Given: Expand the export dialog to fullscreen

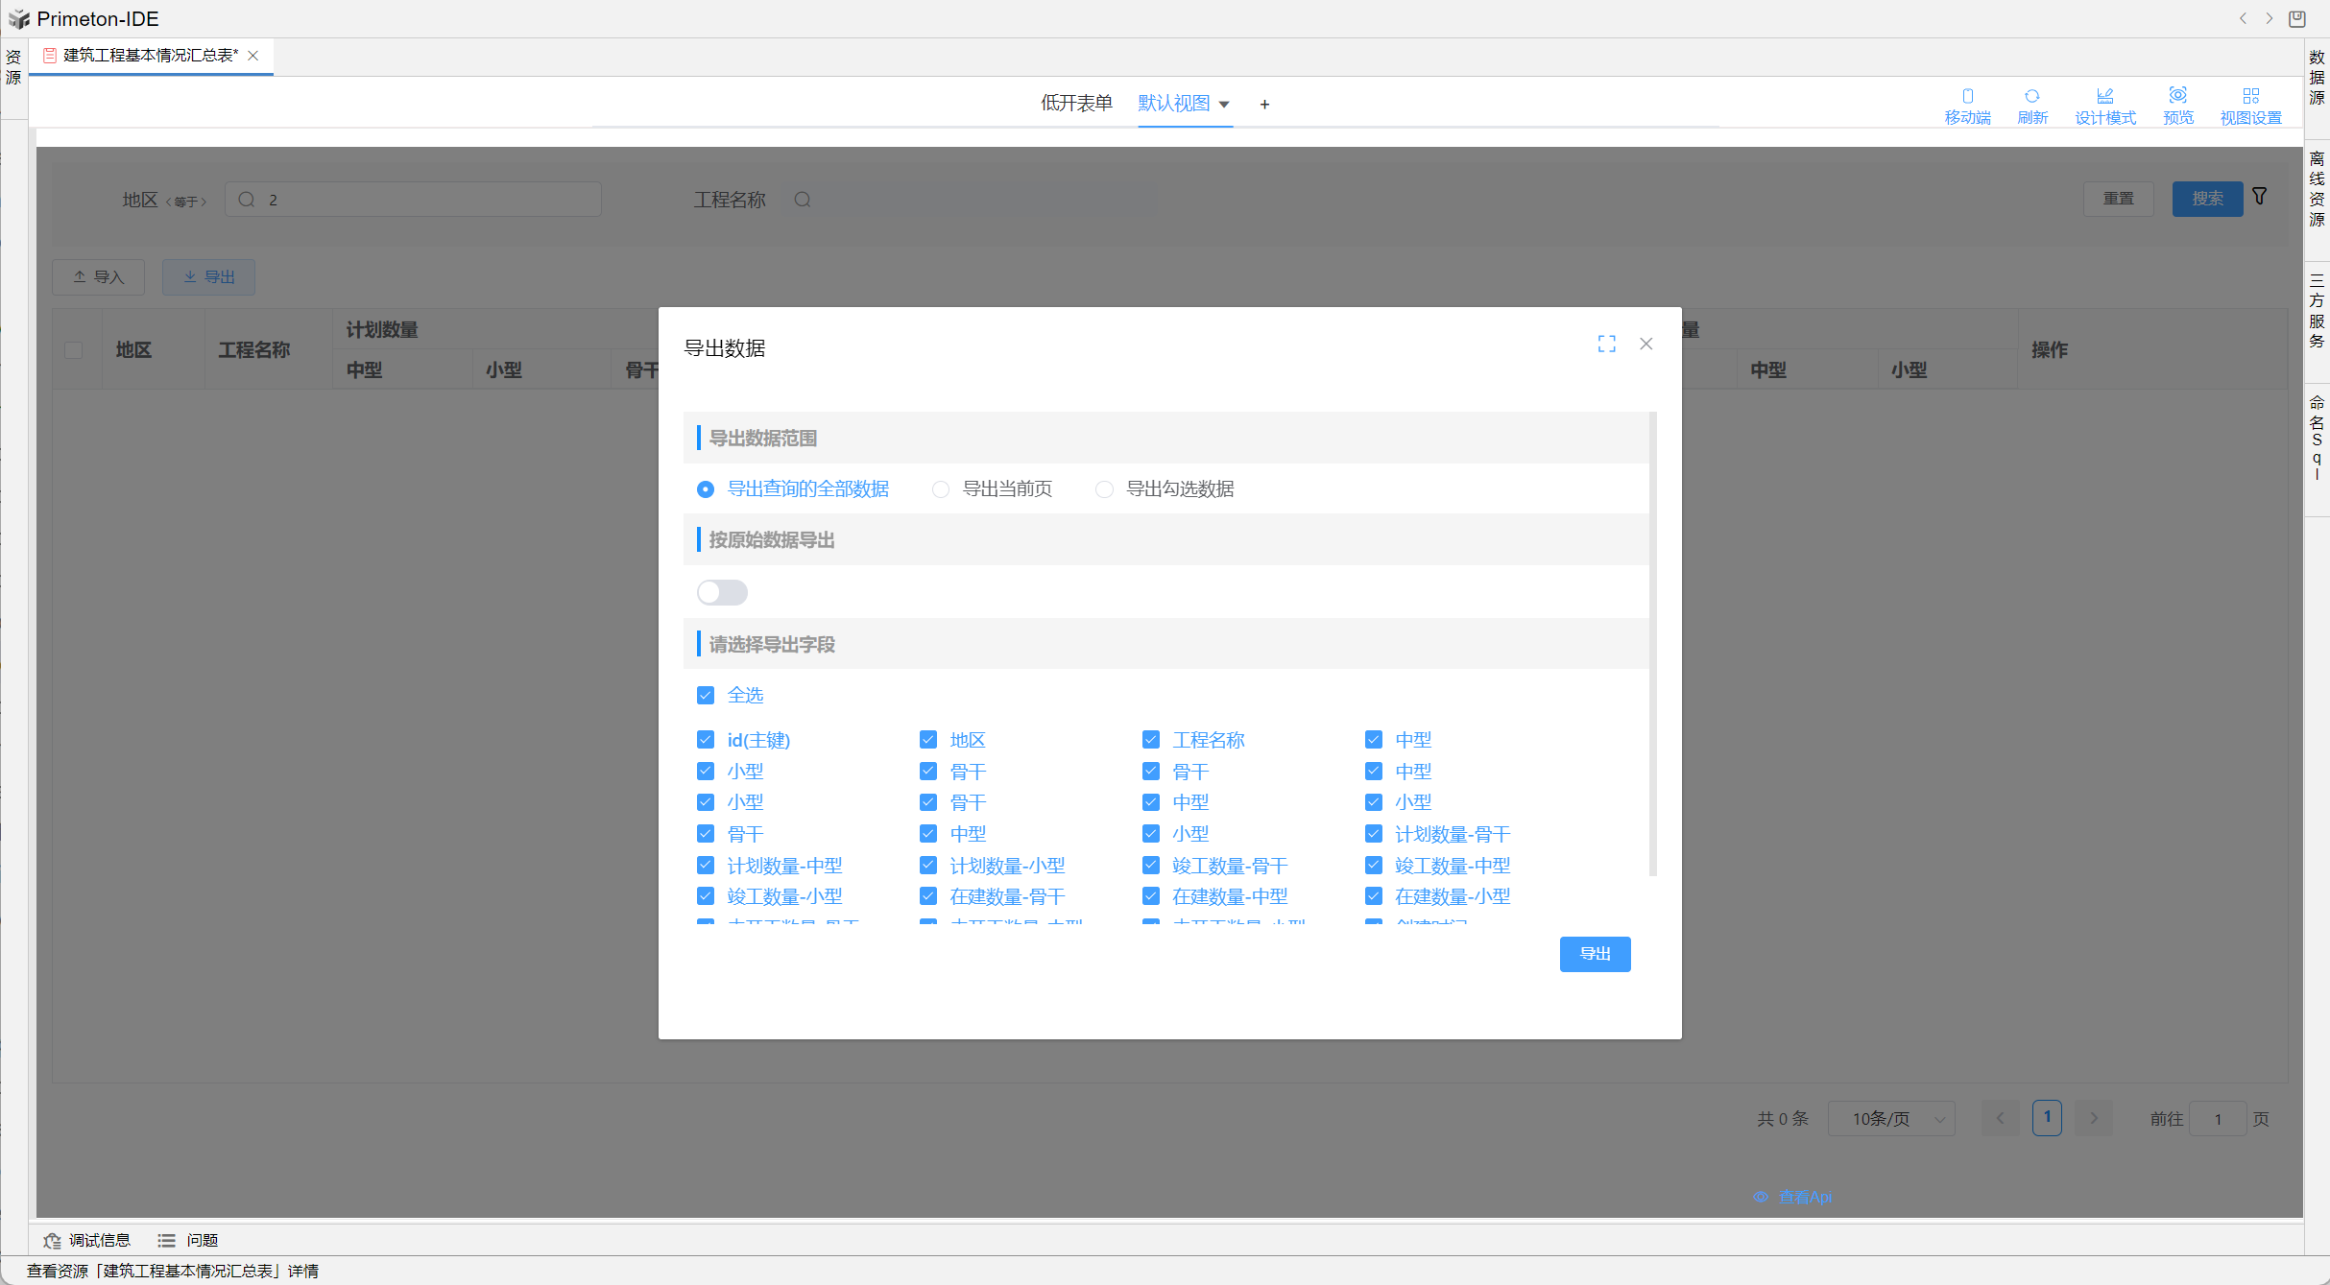Looking at the screenshot, I should [x=1606, y=344].
